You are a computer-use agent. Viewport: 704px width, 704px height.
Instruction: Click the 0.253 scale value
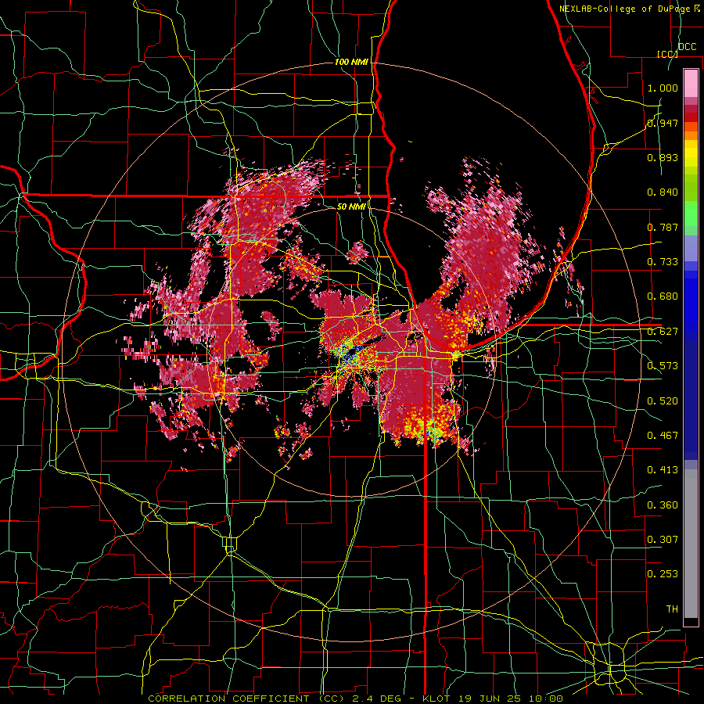click(663, 574)
